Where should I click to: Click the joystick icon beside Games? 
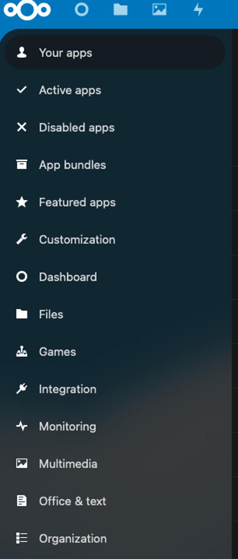tap(22, 352)
